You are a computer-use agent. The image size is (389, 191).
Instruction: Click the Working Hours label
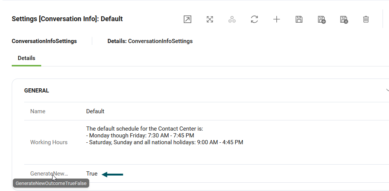click(x=49, y=142)
